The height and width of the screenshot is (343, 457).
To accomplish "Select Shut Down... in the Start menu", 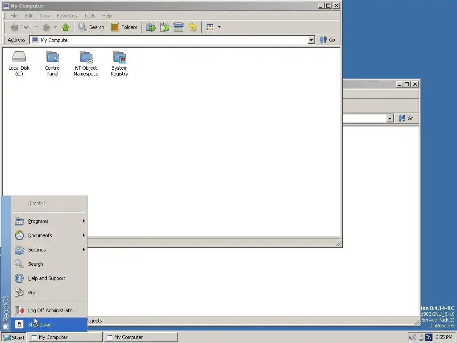I will [x=49, y=325].
